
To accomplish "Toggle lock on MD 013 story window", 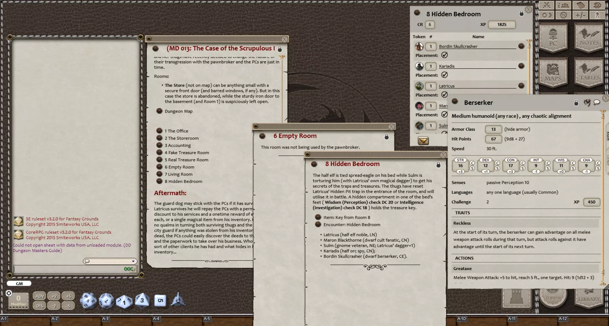I will (x=280, y=49).
